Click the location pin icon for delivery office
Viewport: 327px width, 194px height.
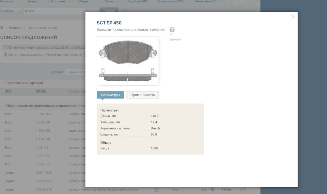click(5, 54)
